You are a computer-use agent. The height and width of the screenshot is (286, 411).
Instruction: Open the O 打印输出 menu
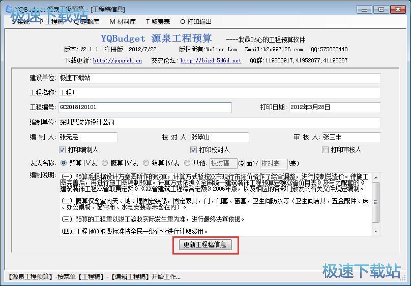click(x=195, y=22)
